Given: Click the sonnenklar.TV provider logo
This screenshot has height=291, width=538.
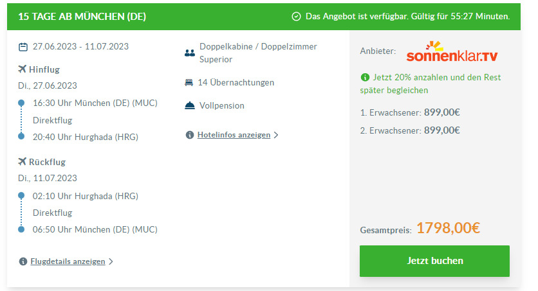Looking at the screenshot, I should click(x=452, y=51).
